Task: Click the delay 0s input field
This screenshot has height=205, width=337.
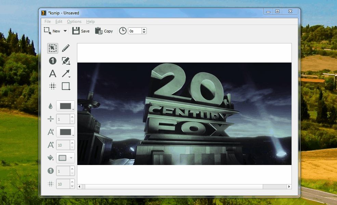Action: click(135, 31)
